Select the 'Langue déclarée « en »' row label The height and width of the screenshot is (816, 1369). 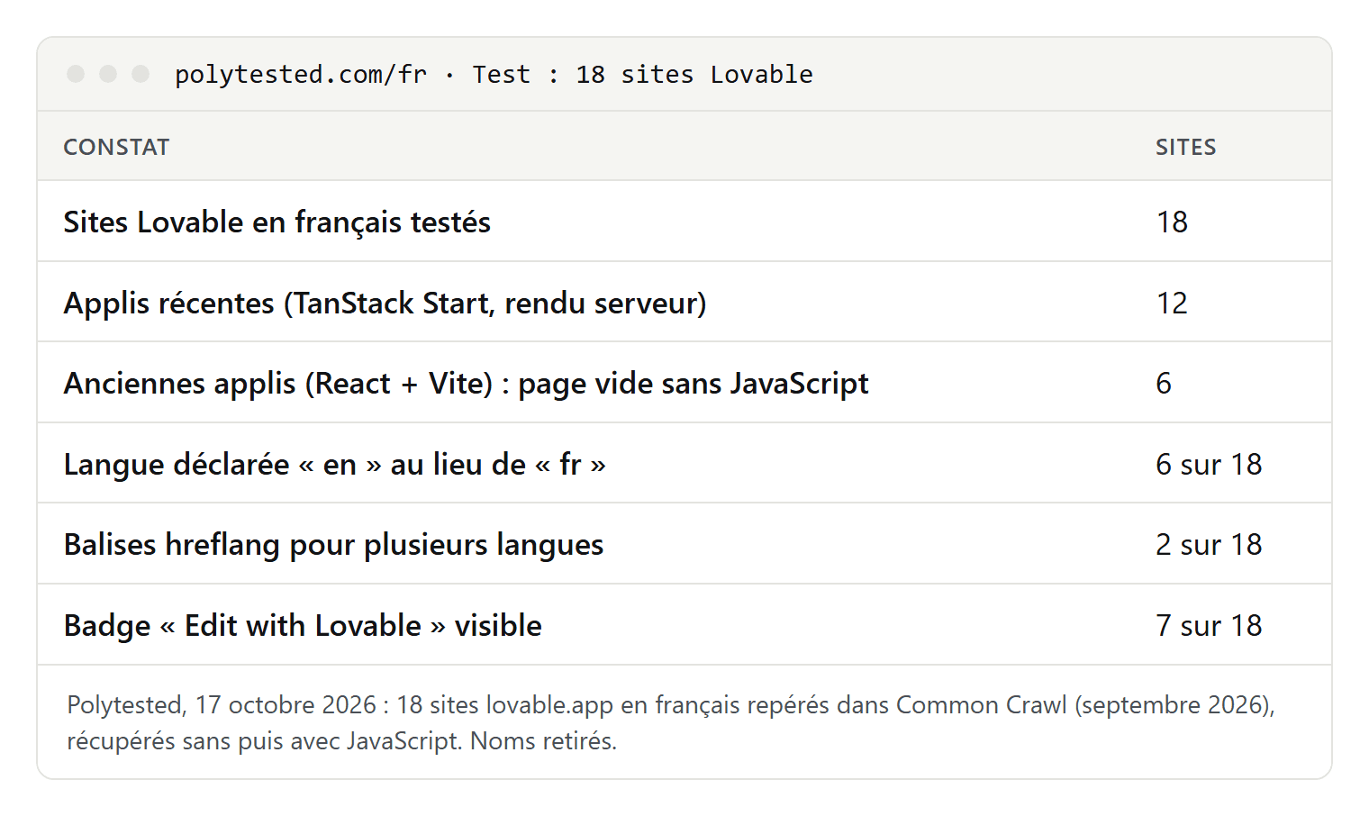click(x=334, y=465)
